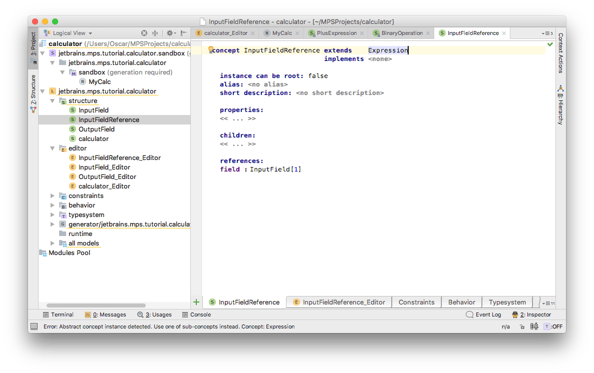Click the green plus to add aspect tab

point(196,302)
